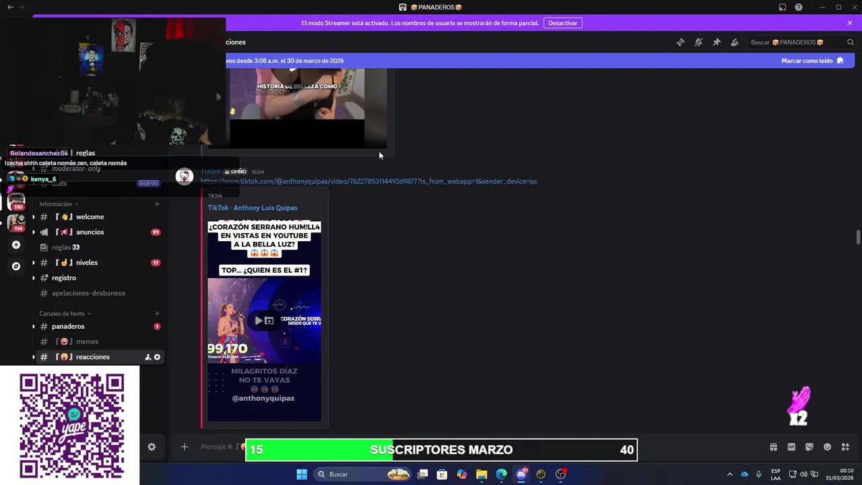Open Discord taskbar icon
Viewport: 862px width, 485px height.
(521, 474)
